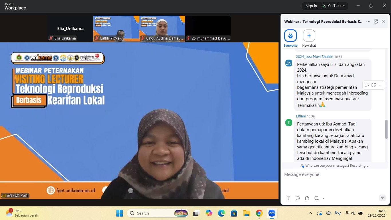Select the Everyone chat tab
This screenshot has height=220, width=391.
[x=291, y=36]
